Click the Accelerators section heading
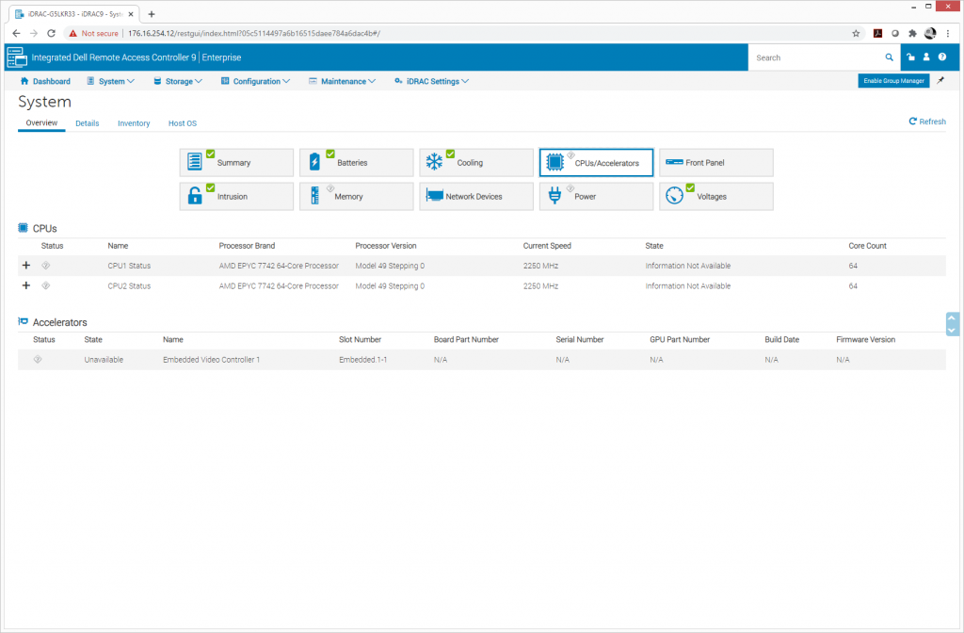Image resolution: width=964 pixels, height=633 pixels. (59, 322)
